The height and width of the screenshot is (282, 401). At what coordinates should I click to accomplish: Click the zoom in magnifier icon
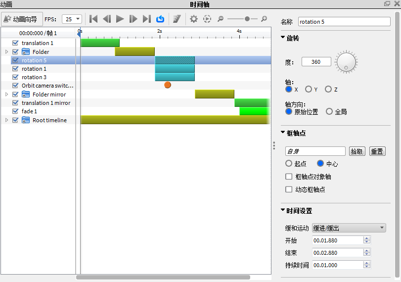264,19
